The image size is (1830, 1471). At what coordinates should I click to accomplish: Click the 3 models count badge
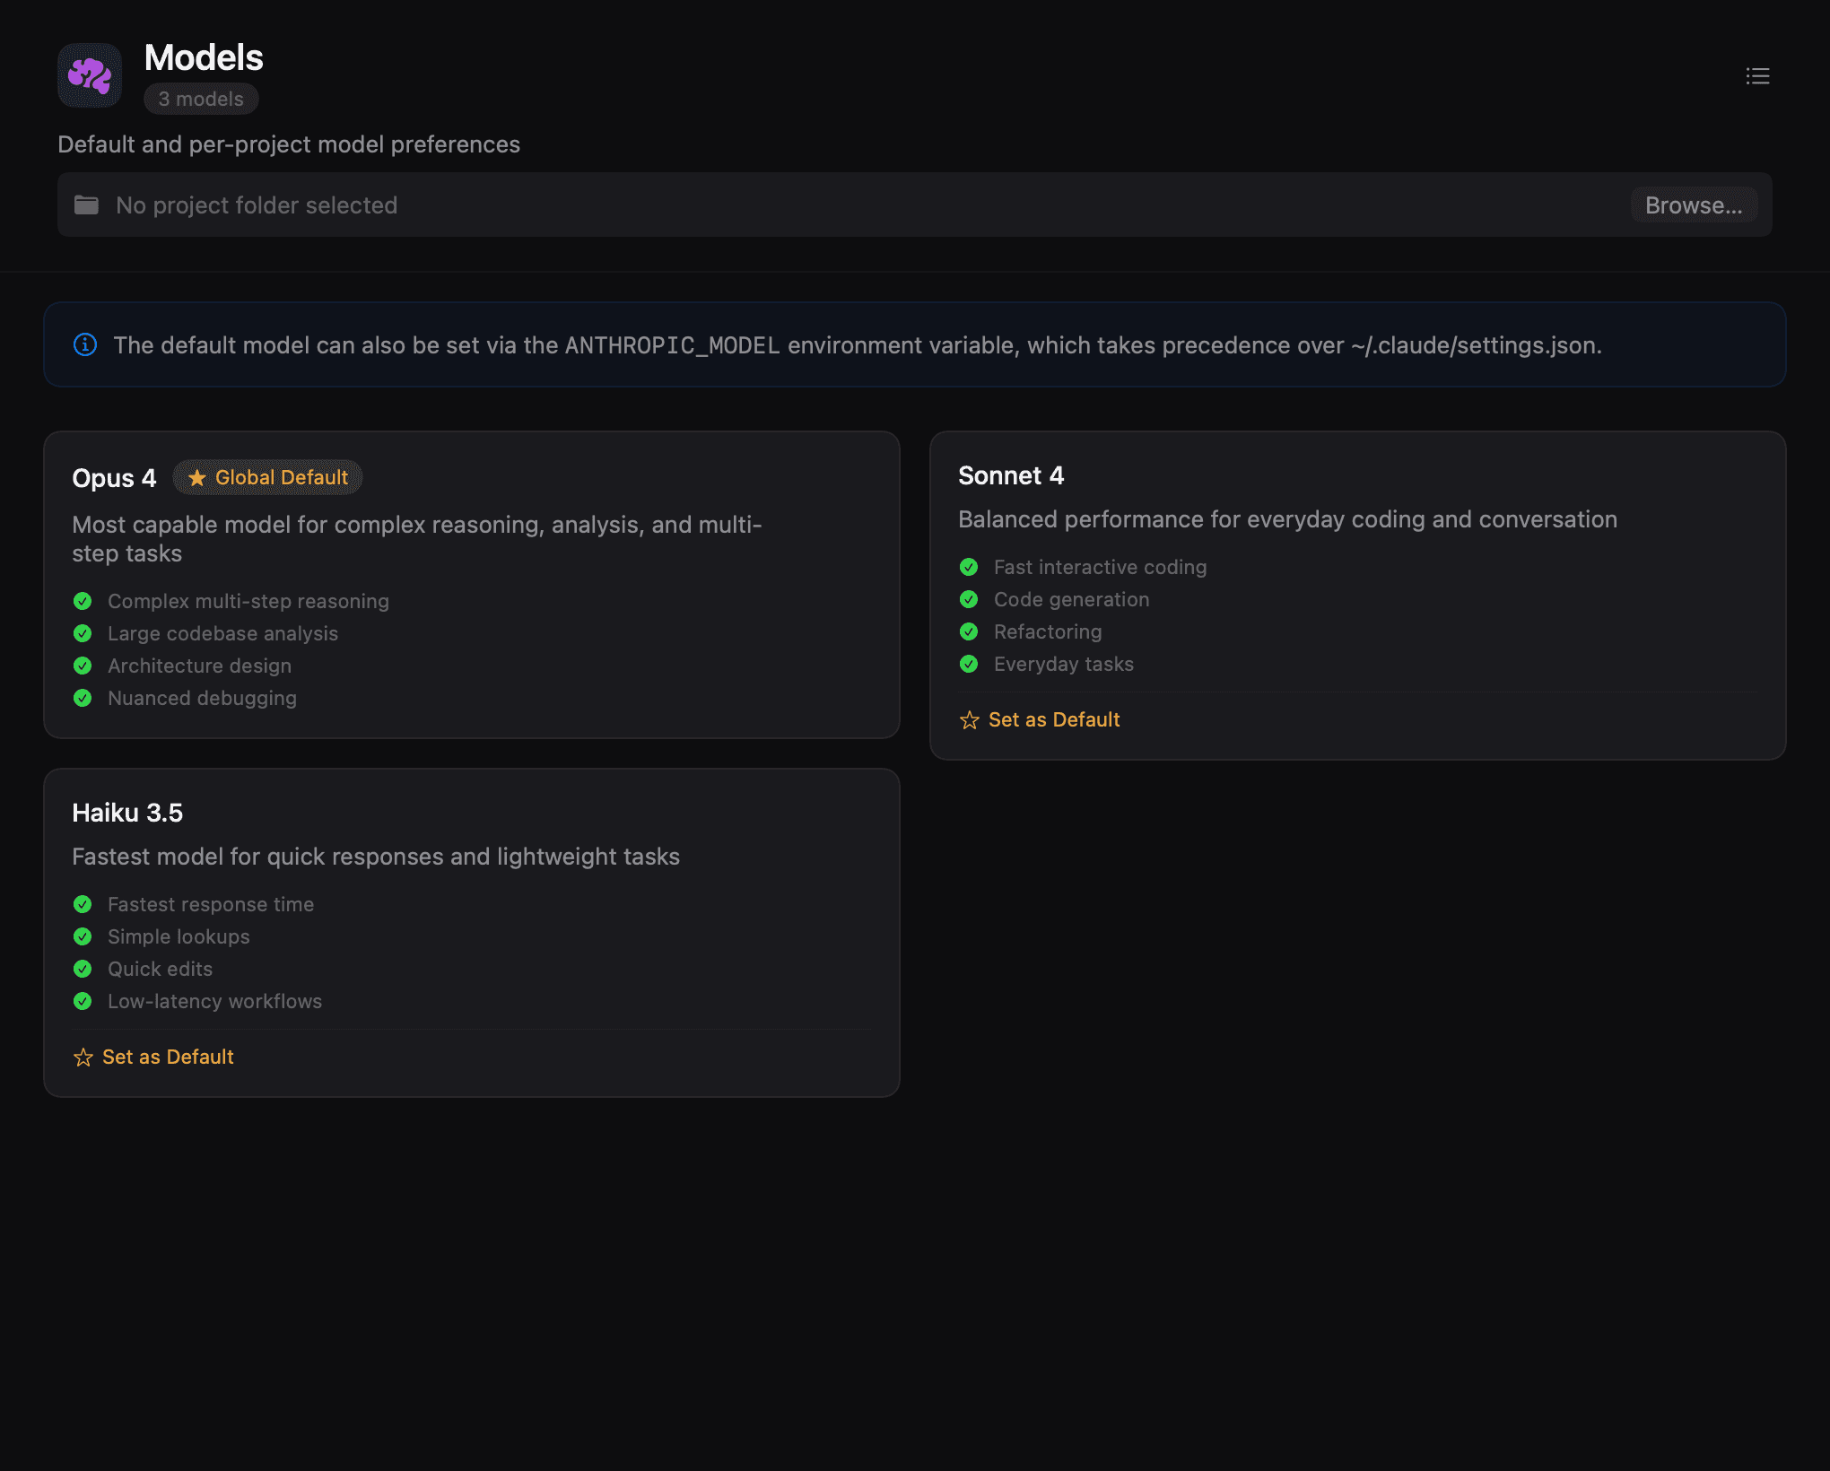point(201,99)
